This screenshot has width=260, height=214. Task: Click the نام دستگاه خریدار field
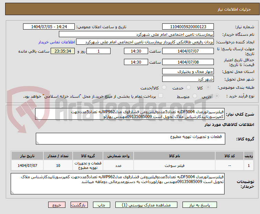(136, 34)
